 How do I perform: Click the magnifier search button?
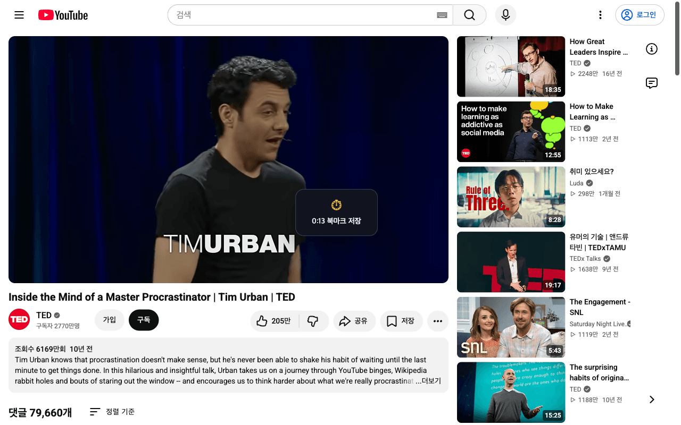coord(469,15)
